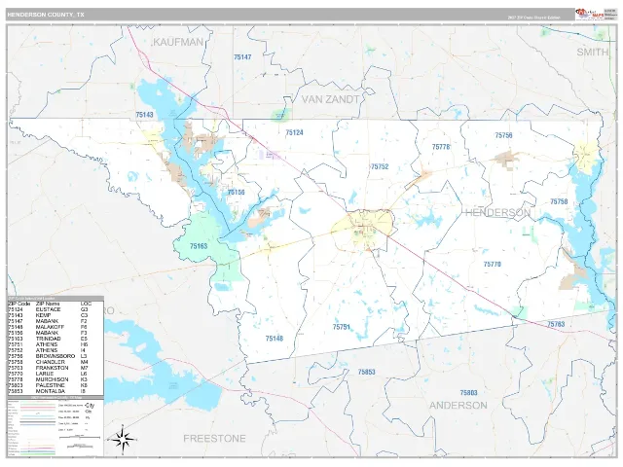This screenshot has height=467, width=623.
Task: Click the 75763 ZIP label on the map
Action: [556, 324]
